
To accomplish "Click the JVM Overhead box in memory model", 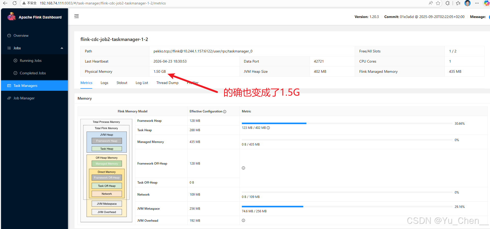I will (107, 212).
